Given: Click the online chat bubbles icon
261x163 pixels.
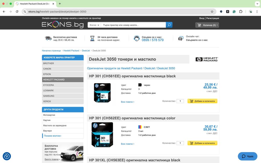Looking at the screenshot, I should point(181,39).
